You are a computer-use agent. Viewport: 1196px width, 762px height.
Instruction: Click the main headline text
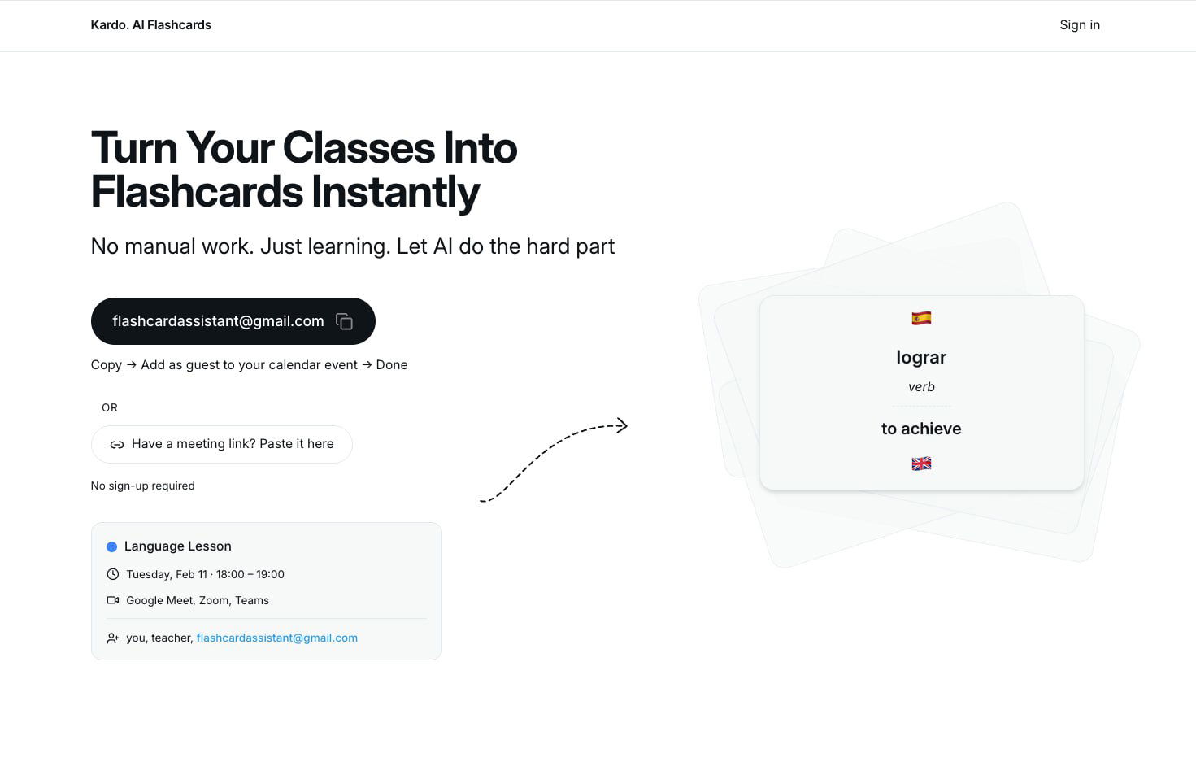[304, 169]
